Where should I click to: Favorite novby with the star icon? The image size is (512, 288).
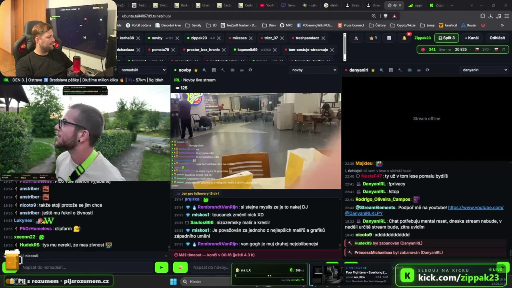coord(196,70)
